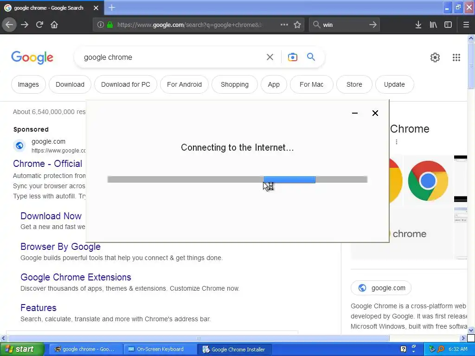Click the help question mark taskbar icon
475x356 pixels.
pyautogui.click(x=403, y=350)
